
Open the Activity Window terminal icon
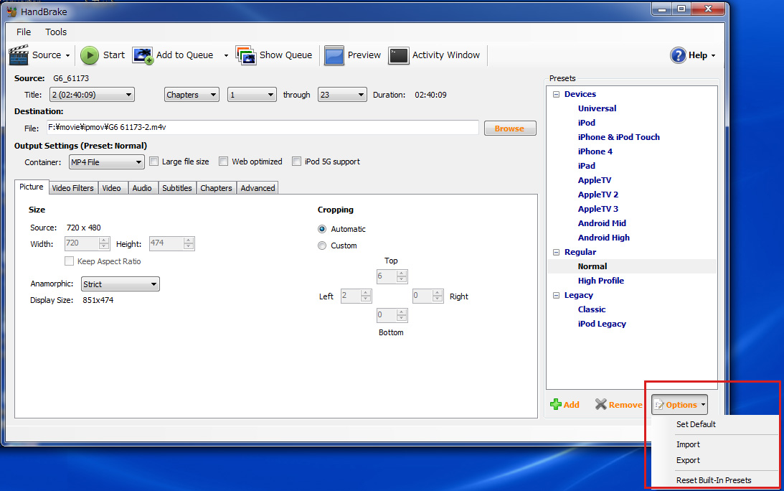(x=399, y=55)
